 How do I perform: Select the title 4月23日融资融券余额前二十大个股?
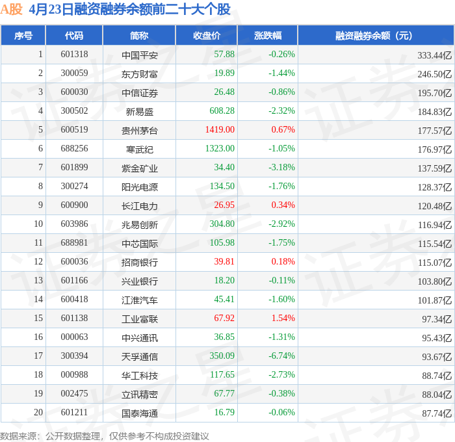[129, 9]
